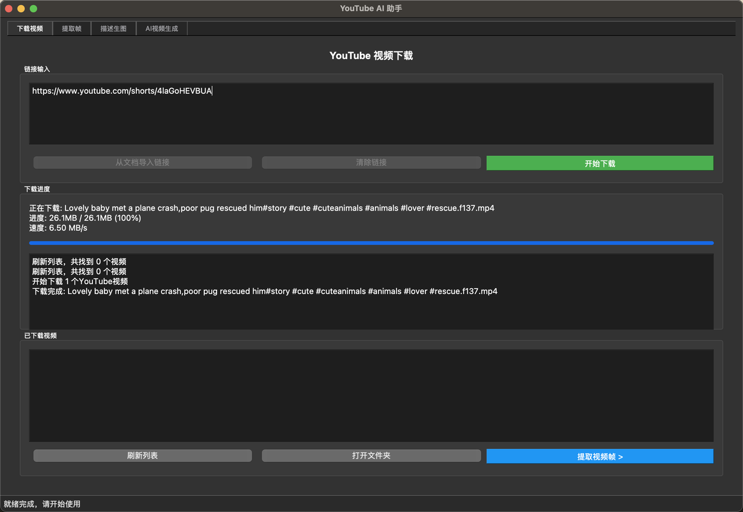This screenshot has height=512, width=743.
Task: Click the 开始下载 1 个YouTube视频 log line
Action: [80, 282]
